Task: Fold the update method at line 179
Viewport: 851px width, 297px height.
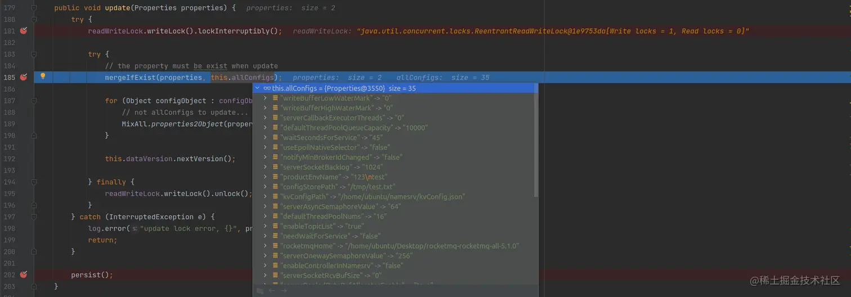Action: click(34, 8)
